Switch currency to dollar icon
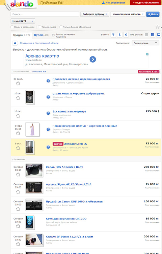 pyautogui.click(x=119, y=34)
